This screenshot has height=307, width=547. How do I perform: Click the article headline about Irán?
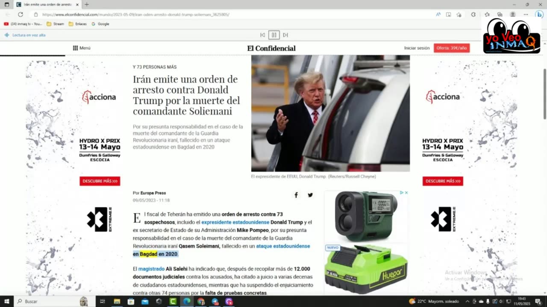point(186,95)
